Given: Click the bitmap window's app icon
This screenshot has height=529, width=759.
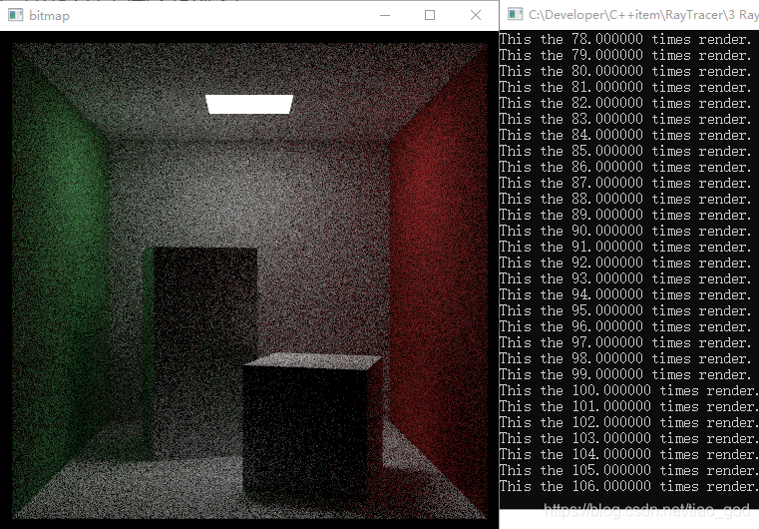Looking at the screenshot, I should pyautogui.click(x=16, y=15).
